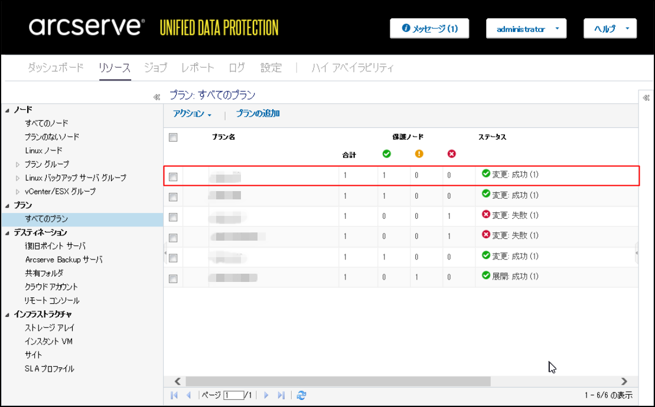Select Arcserve Backup サーバ in the tree
Viewport: 655px width, 407px height.
coord(64,260)
